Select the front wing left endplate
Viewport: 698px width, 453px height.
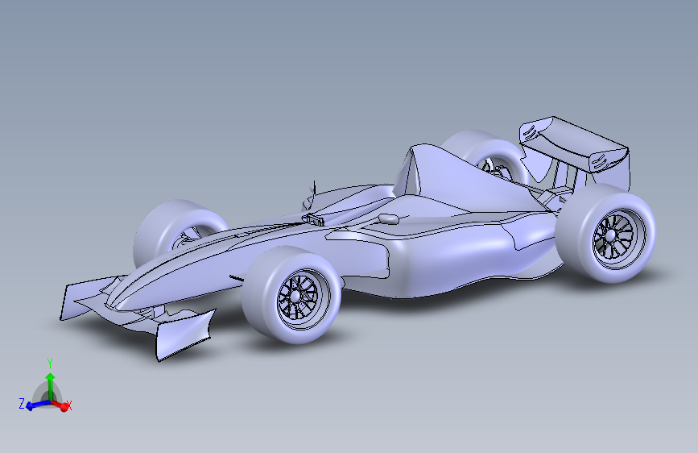85,298
